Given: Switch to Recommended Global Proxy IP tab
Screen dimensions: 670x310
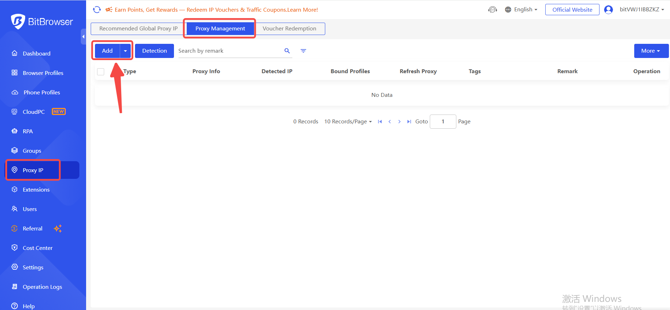Looking at the screenshot, I should tap(138, 29).
